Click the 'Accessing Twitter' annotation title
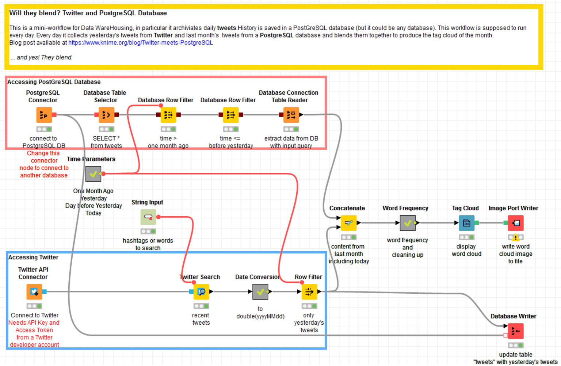561x366 pixels. pyautogui.click(x=33, y=258)
